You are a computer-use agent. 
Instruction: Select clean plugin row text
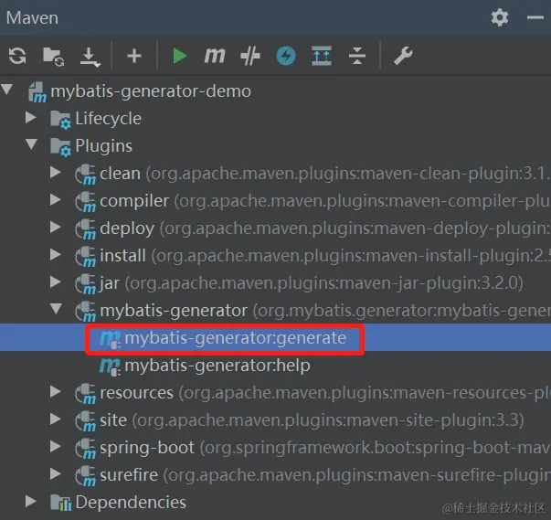325,174
